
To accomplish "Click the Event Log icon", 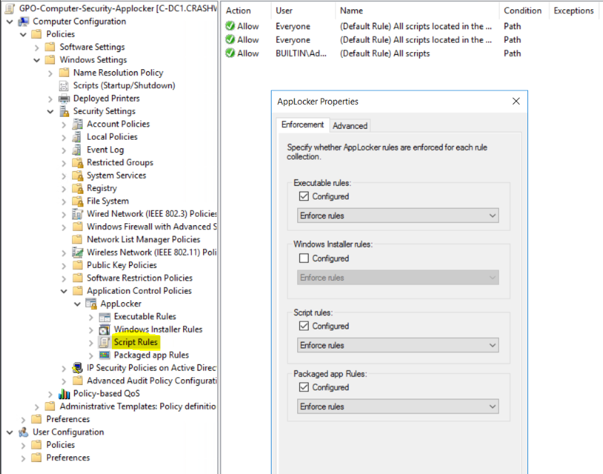I will coord(77,150).
